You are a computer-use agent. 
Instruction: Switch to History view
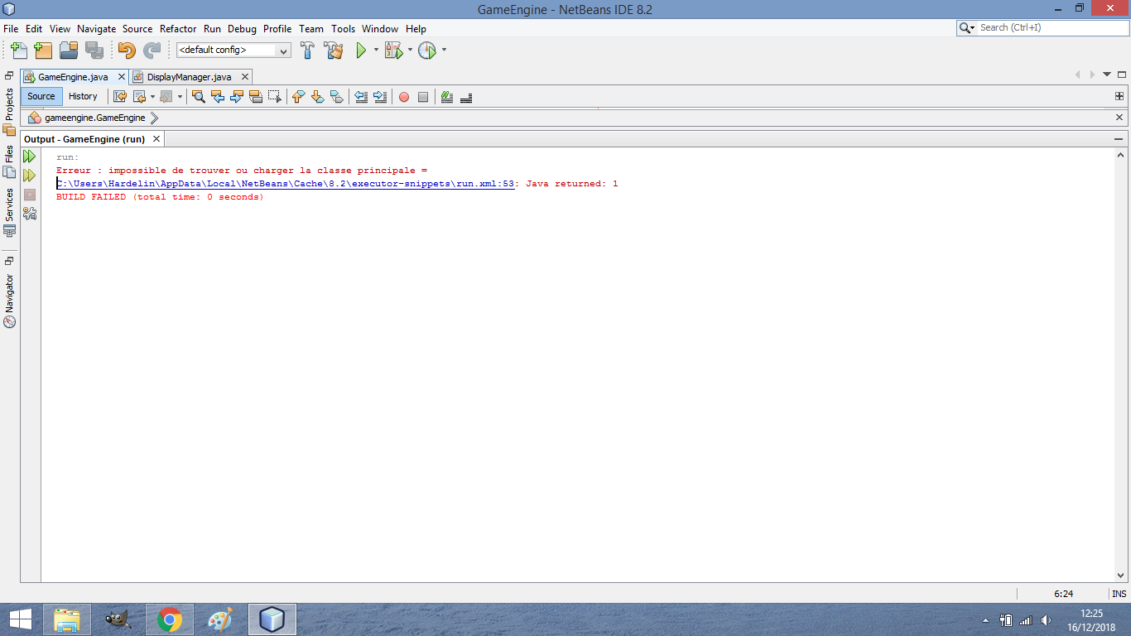(x=83, y=97)
